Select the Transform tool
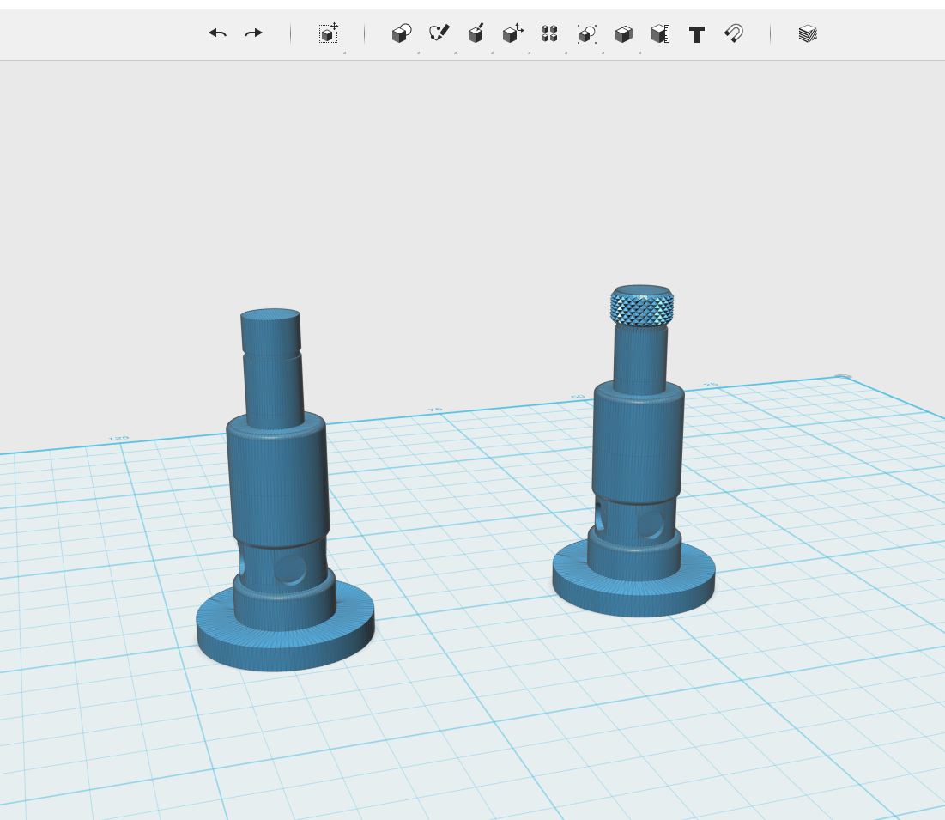Image resolution: width=945 pixels, height=820 pixels. coord(329,33)
